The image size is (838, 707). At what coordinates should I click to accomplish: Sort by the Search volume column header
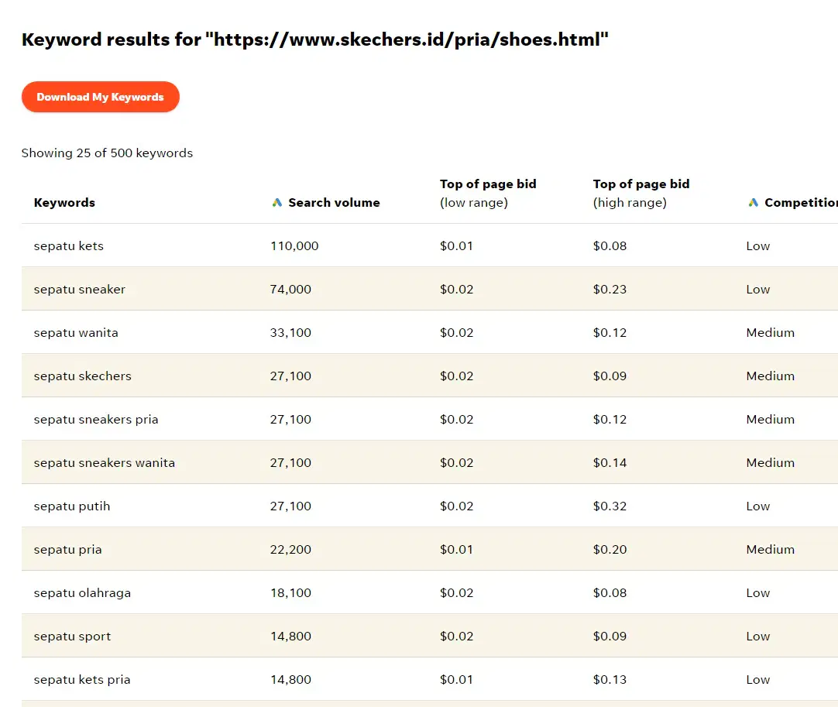point(334,203)
